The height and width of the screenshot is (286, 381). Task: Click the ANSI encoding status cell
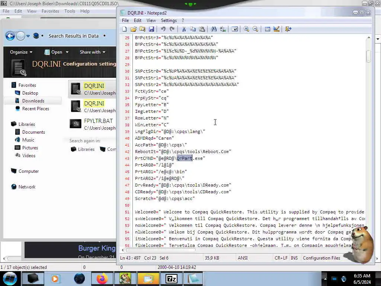[x=243, y=258]
